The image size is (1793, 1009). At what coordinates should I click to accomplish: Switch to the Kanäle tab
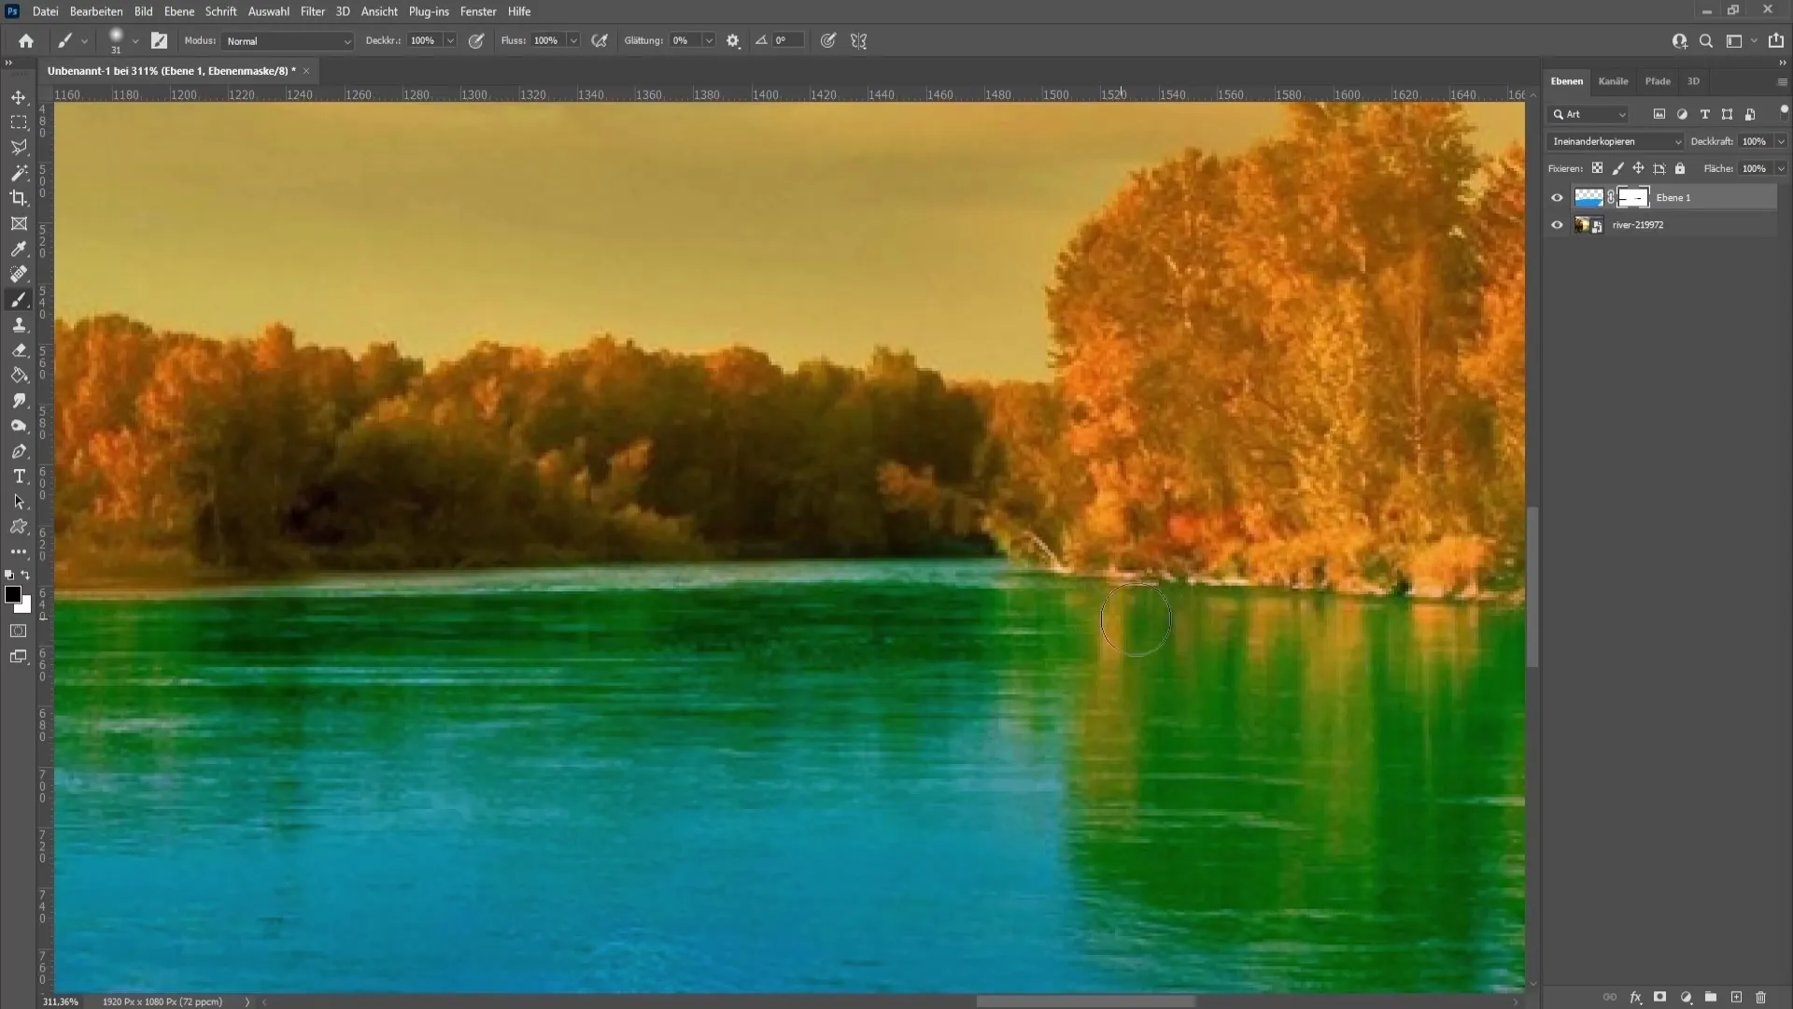coord(1613,81)
